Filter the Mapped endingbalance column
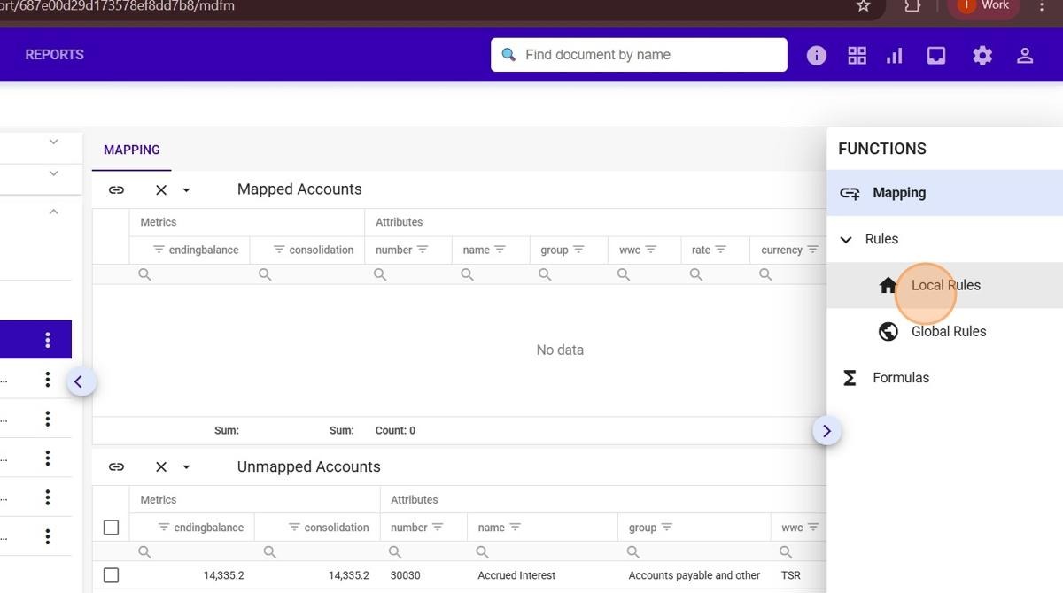Viewport: 1063px width, 593px height. [159, 250]
